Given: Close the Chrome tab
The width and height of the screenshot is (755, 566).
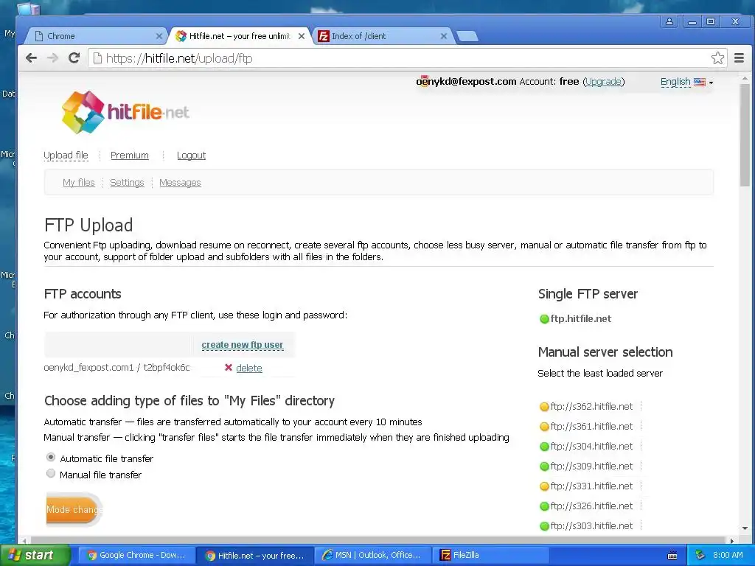Looking at the screenshot, I should (x=159, y=36).
